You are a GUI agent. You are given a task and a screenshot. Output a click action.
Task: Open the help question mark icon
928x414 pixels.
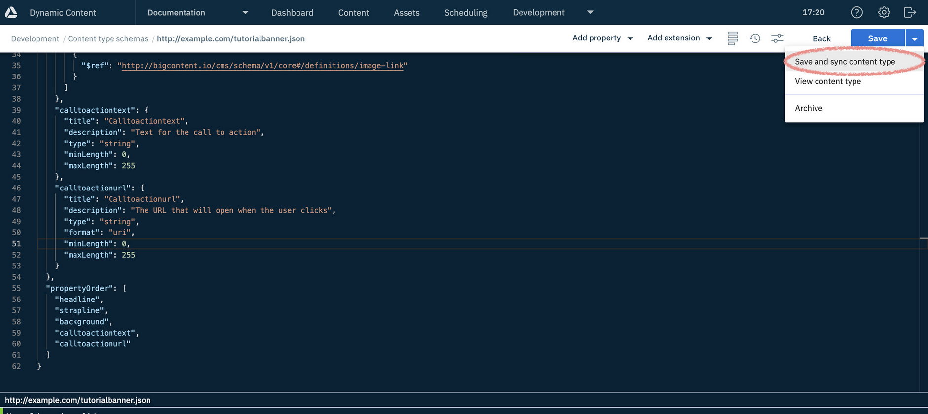(857, 12)
